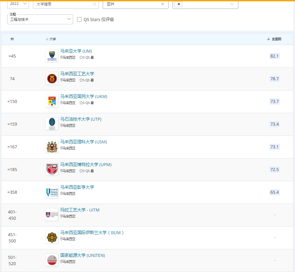Click the UPM red shield logo
This screenshot has width=295, height=272.
pyautogui.click(x=52, y=169)
